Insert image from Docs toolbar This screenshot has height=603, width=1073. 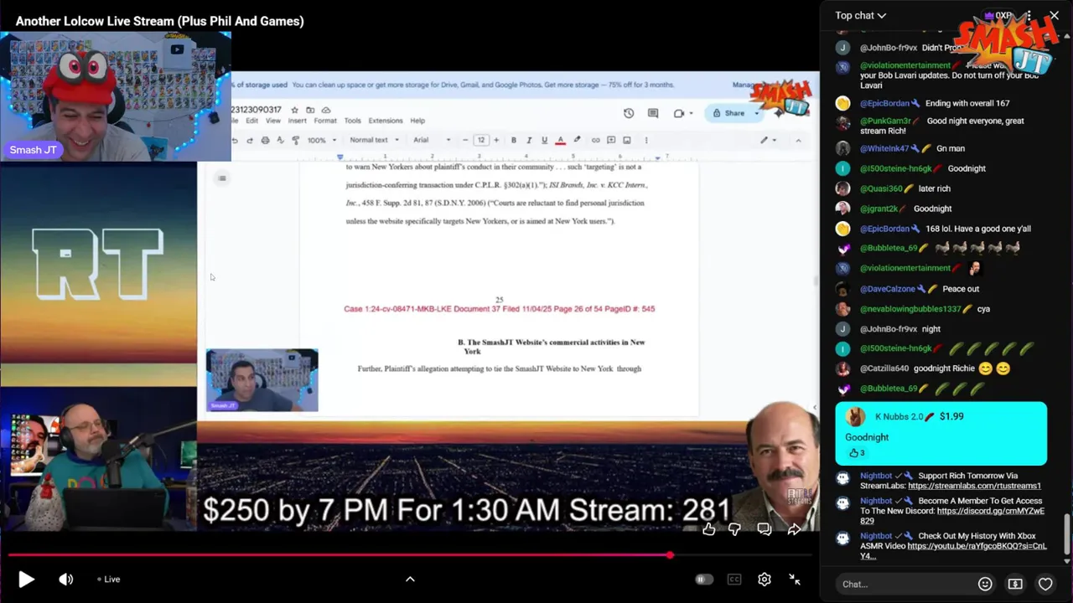pyautogui.click(x=626, y=140)
